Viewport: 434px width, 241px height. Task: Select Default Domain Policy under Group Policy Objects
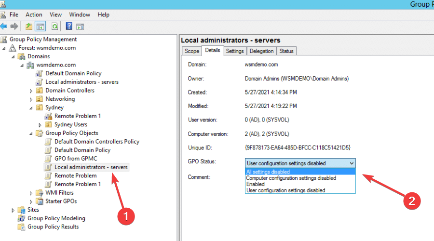82,150
